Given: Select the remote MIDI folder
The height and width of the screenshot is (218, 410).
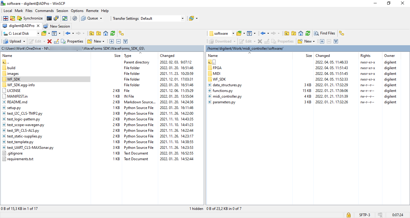Looking at the screenshot, I should pyautogui.click(x=216, y=74).
